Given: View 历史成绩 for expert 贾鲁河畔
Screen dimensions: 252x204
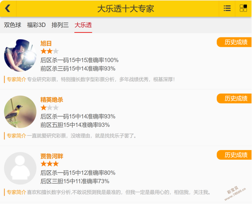Looking at the screenshot, I should pos(235,155).
